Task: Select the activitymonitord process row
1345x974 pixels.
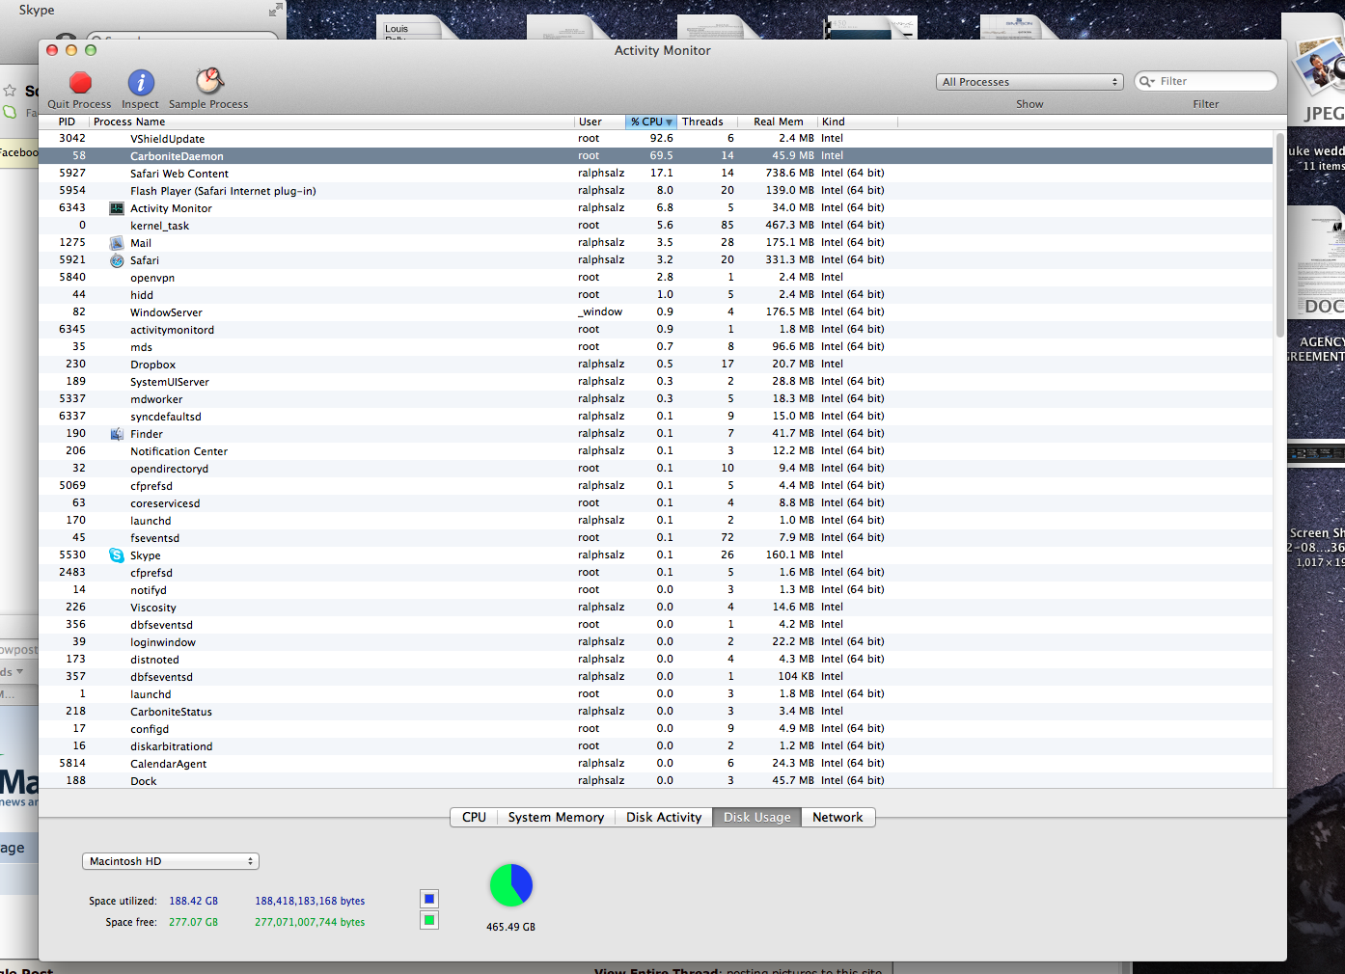Action: click(656, 330)
